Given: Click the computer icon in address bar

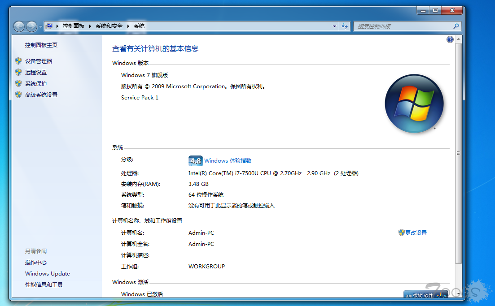Looking at the screenshot, I should tap(49, 26).
